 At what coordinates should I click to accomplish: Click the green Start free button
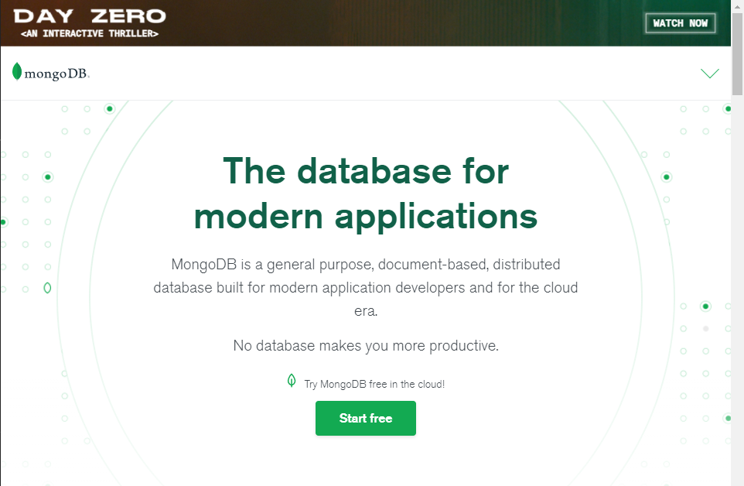[x=365, y=418]
